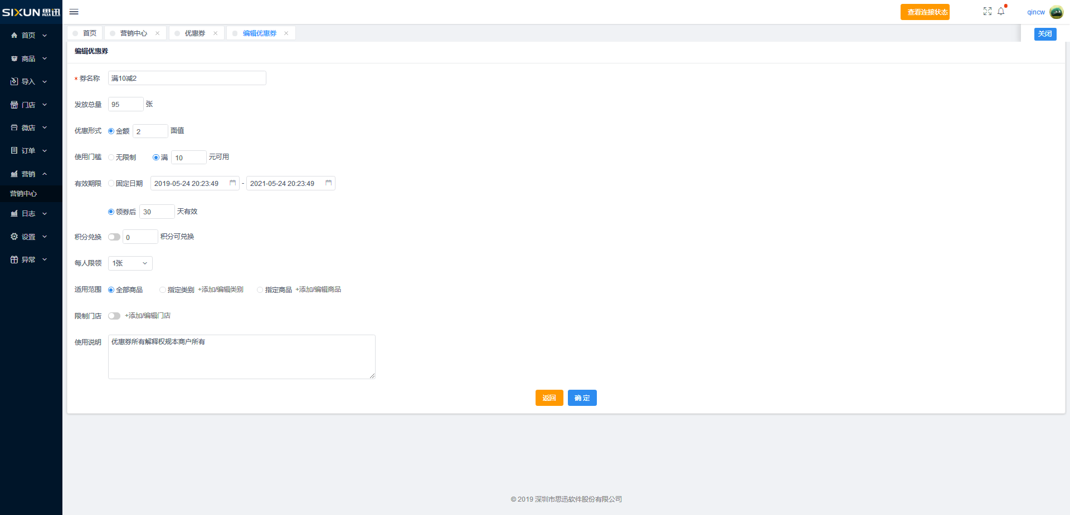The width and height of the screenshot is (1070, 515).
Task: Click the blue 确定 button
Action: [x=582, y=398]
